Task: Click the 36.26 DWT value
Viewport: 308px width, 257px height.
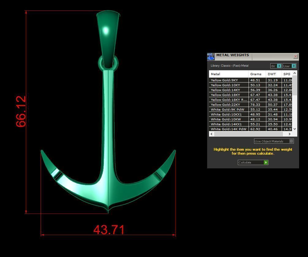Action: point(273,90)
